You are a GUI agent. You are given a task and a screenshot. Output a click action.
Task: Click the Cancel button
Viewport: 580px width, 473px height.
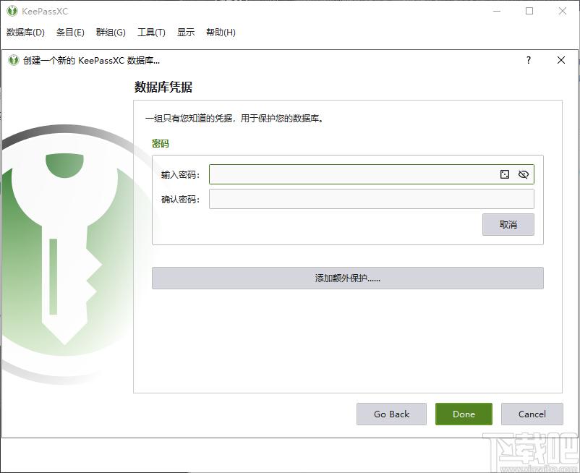coord(532,414)
